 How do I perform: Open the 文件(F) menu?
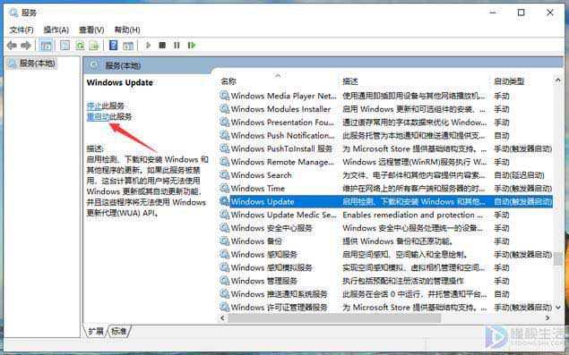[x=22, y=30]
